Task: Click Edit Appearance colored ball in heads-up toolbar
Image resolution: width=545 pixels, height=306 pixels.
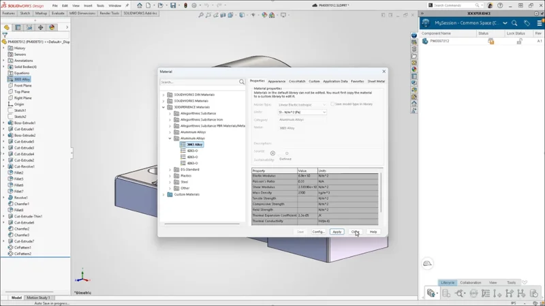Action: click(x=264, y=15)
